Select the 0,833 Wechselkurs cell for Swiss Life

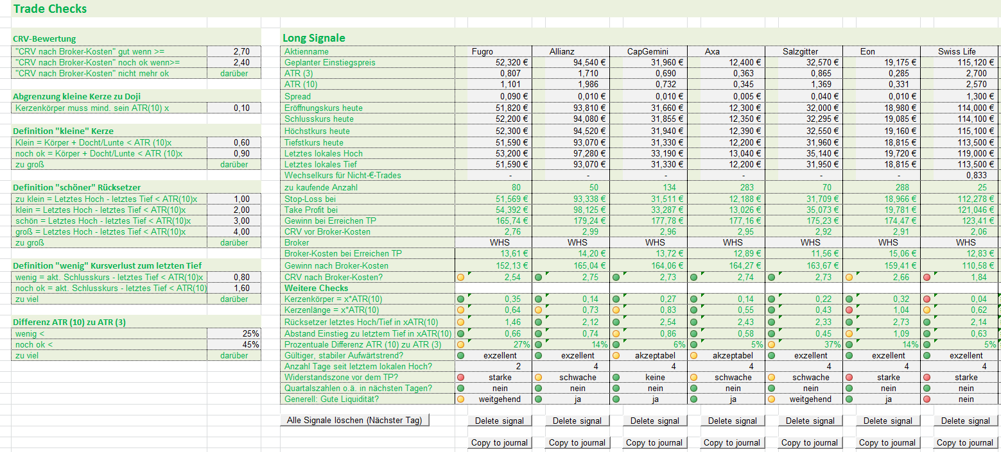pyautogui.click(x=959, y=175)
